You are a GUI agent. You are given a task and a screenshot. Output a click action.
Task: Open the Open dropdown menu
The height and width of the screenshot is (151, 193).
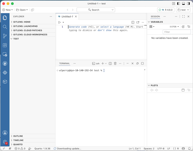click(x=22, y=10)
